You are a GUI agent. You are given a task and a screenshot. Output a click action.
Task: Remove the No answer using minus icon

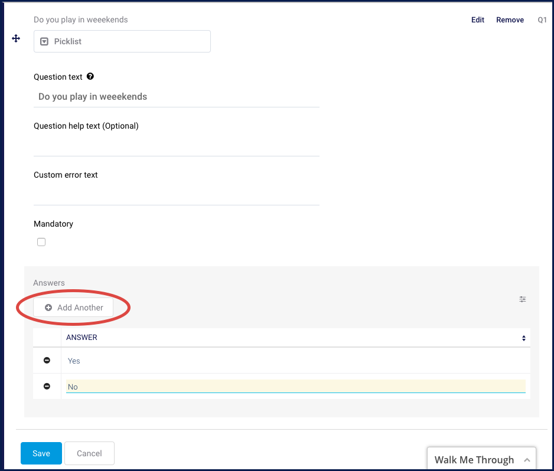coord(47,386)
